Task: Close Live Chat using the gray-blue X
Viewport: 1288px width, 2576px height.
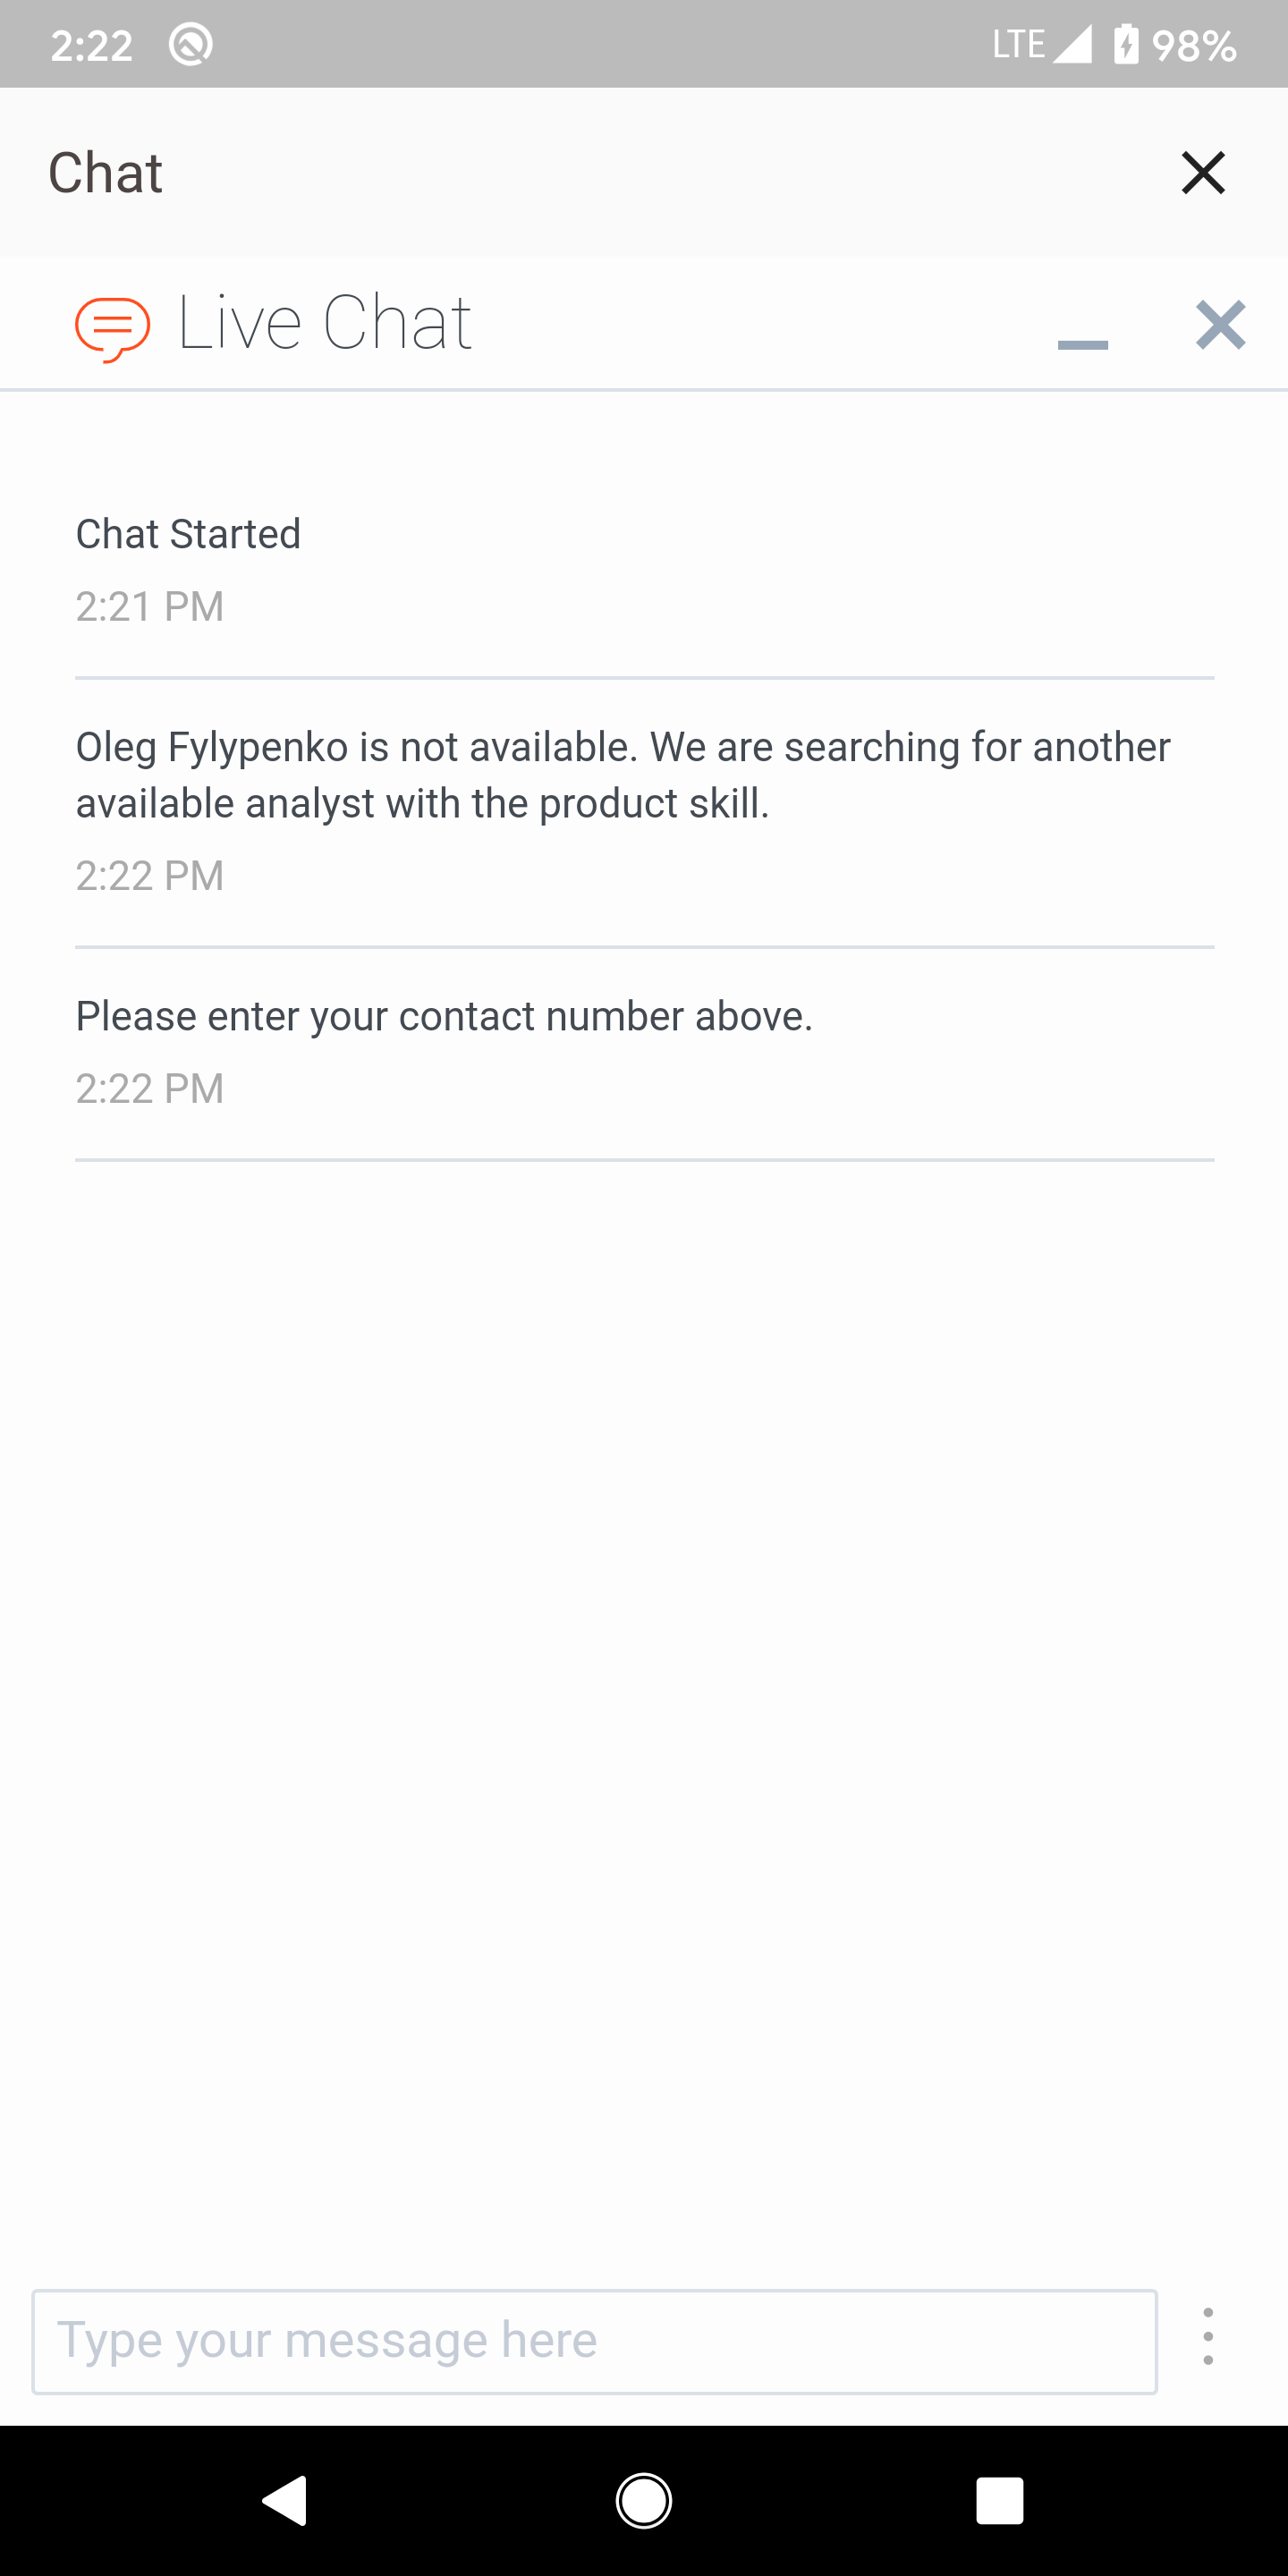Action: (1220, 325)
